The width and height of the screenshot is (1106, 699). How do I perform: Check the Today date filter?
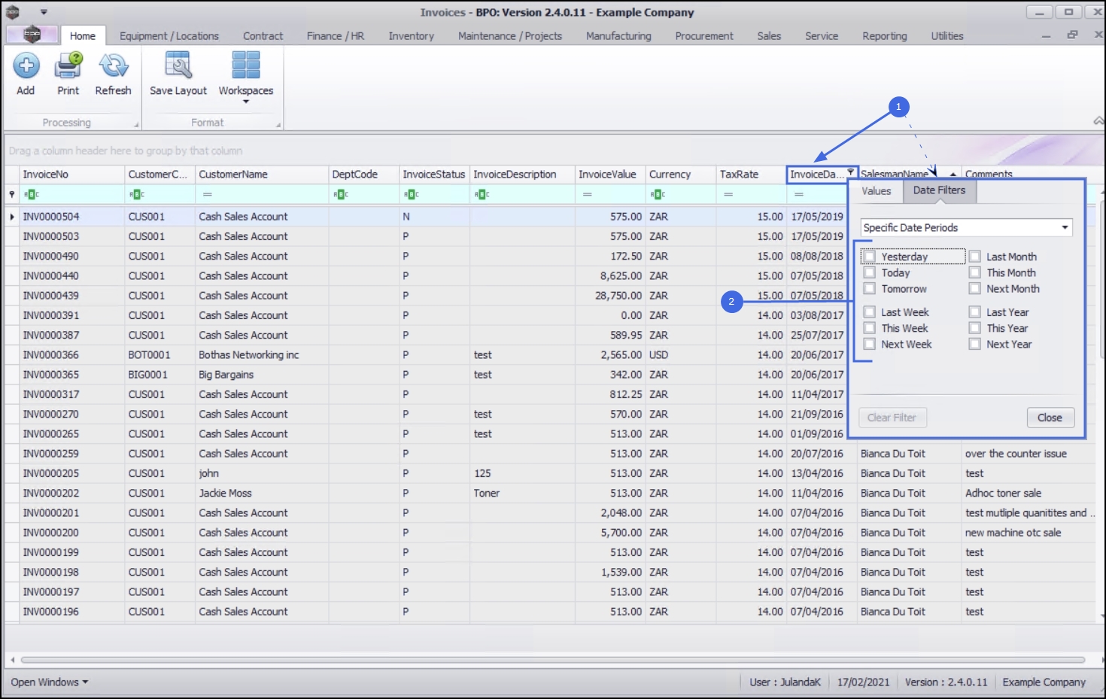[870, 272]
